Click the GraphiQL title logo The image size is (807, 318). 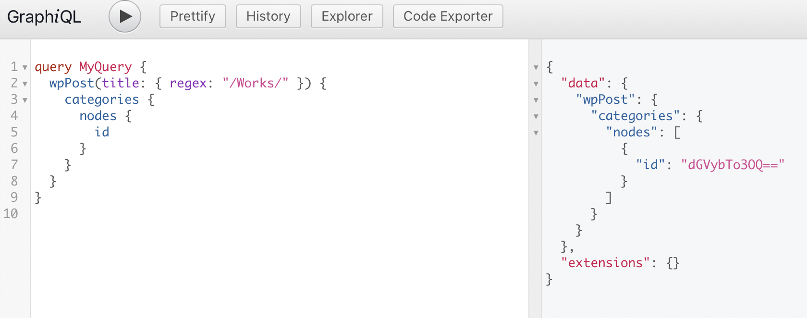44,17
